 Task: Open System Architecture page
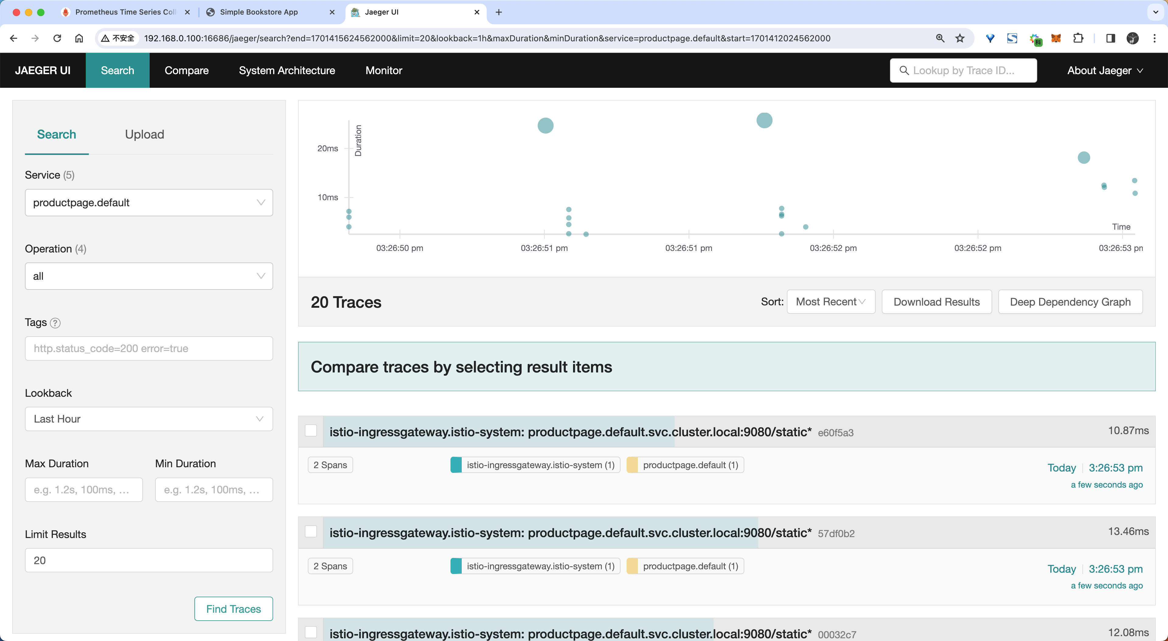coord(287,71)
